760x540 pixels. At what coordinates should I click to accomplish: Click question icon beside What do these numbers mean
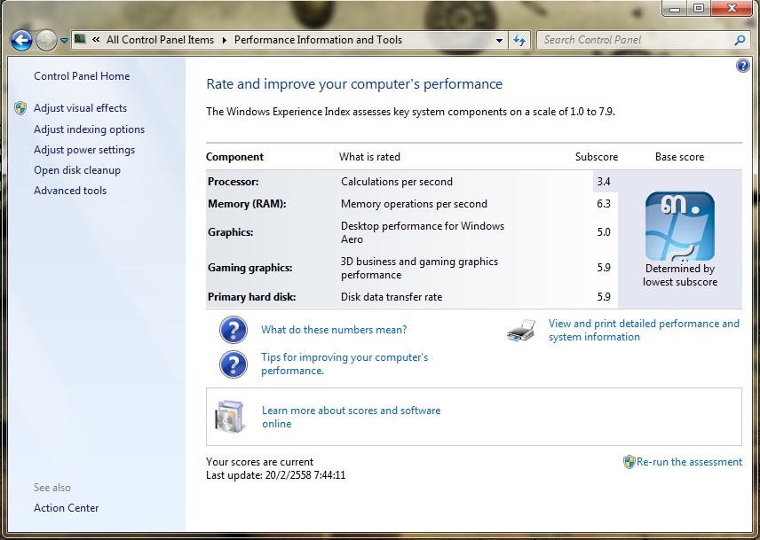tap(234, 330)
